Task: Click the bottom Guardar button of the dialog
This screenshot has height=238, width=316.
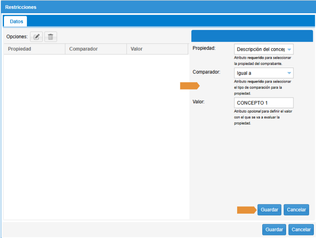Action: (x=274, y=230)
